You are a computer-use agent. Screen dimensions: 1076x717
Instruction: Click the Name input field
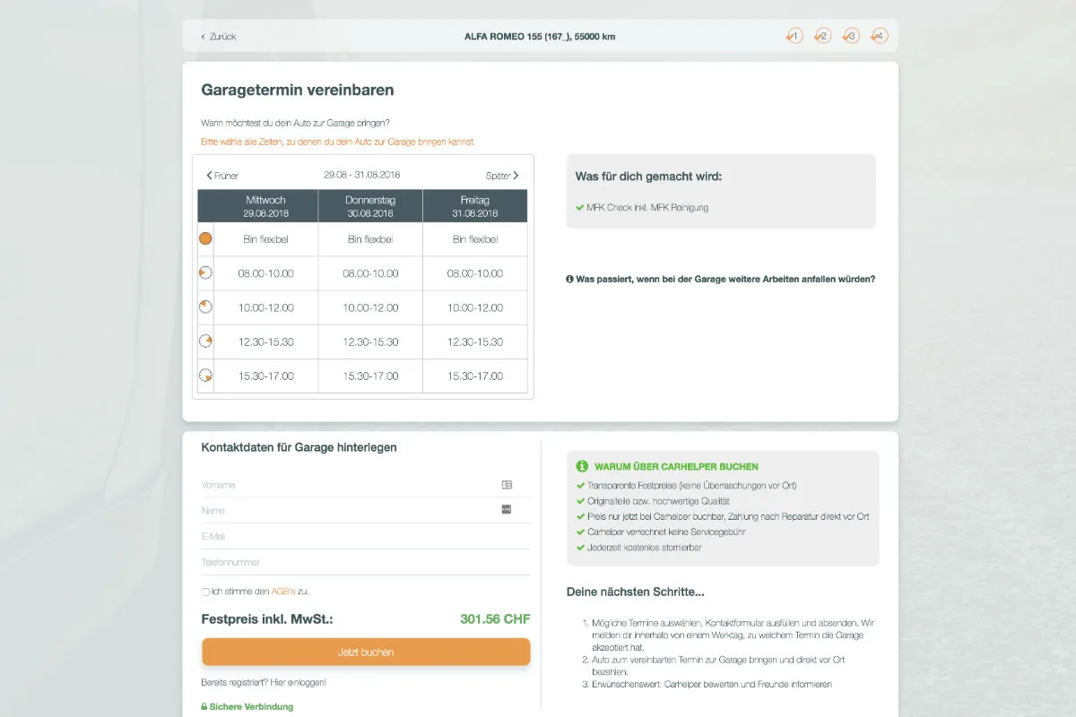(366, 510)
